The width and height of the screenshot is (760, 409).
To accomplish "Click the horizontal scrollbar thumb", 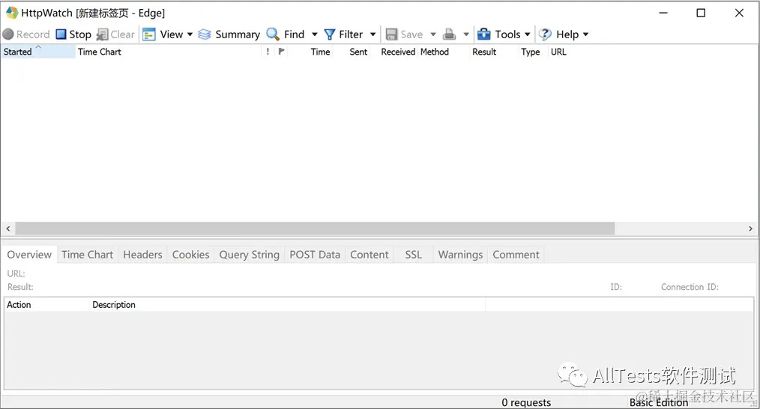I will [x=315, y=228].
